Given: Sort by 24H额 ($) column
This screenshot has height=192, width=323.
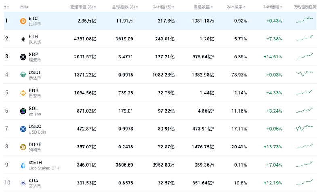Looking at the screenshot, I should [x=162, y=7].
